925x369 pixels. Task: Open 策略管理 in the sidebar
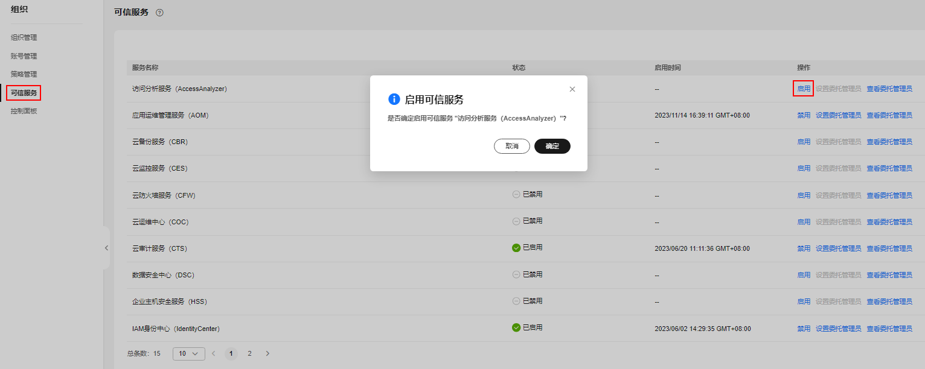(24, 74)
